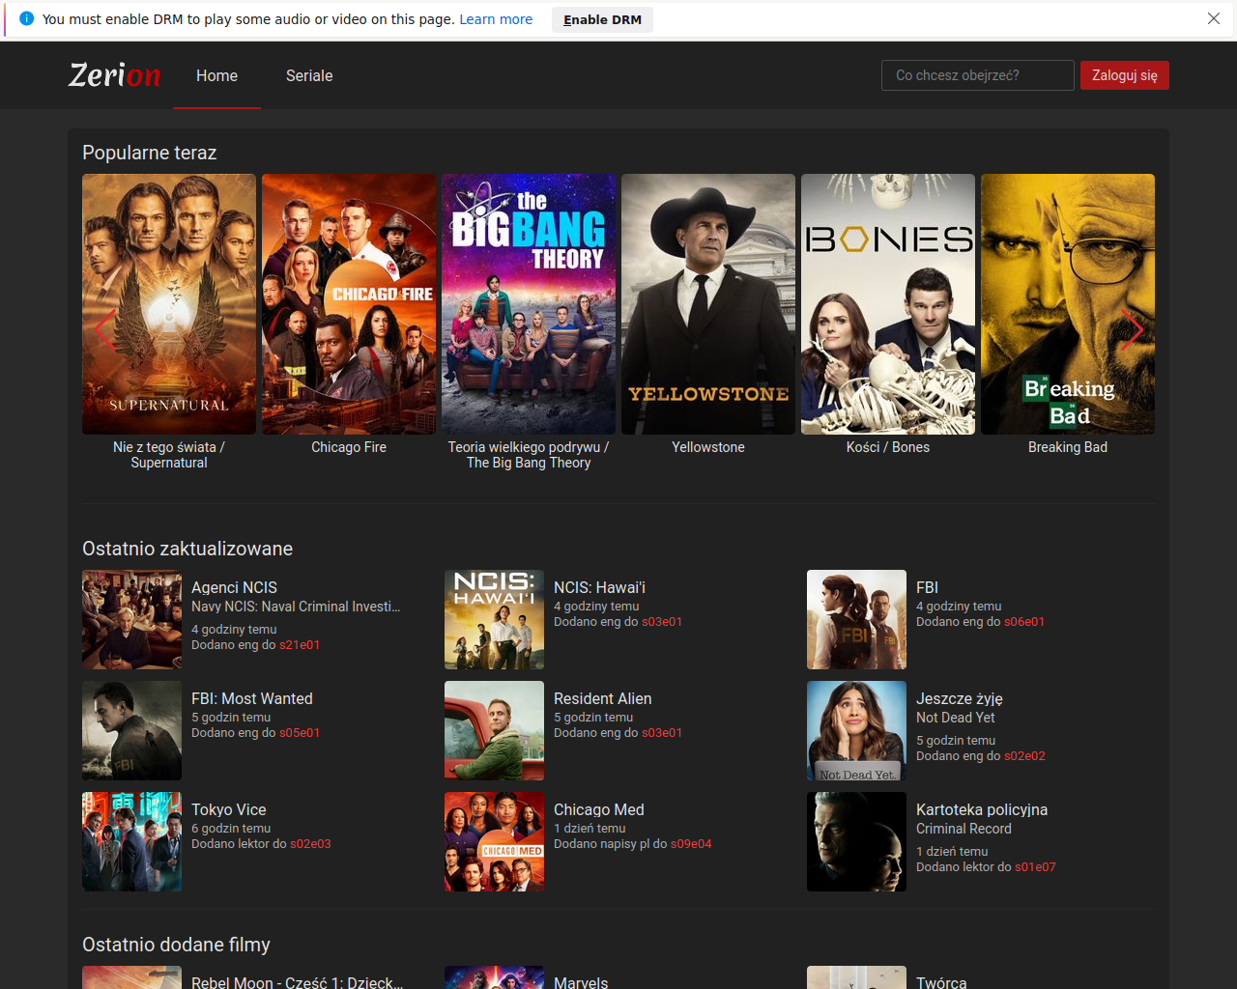Click the Chicago Fire title text
1237x989 pixels.
(x=349, y=447)
